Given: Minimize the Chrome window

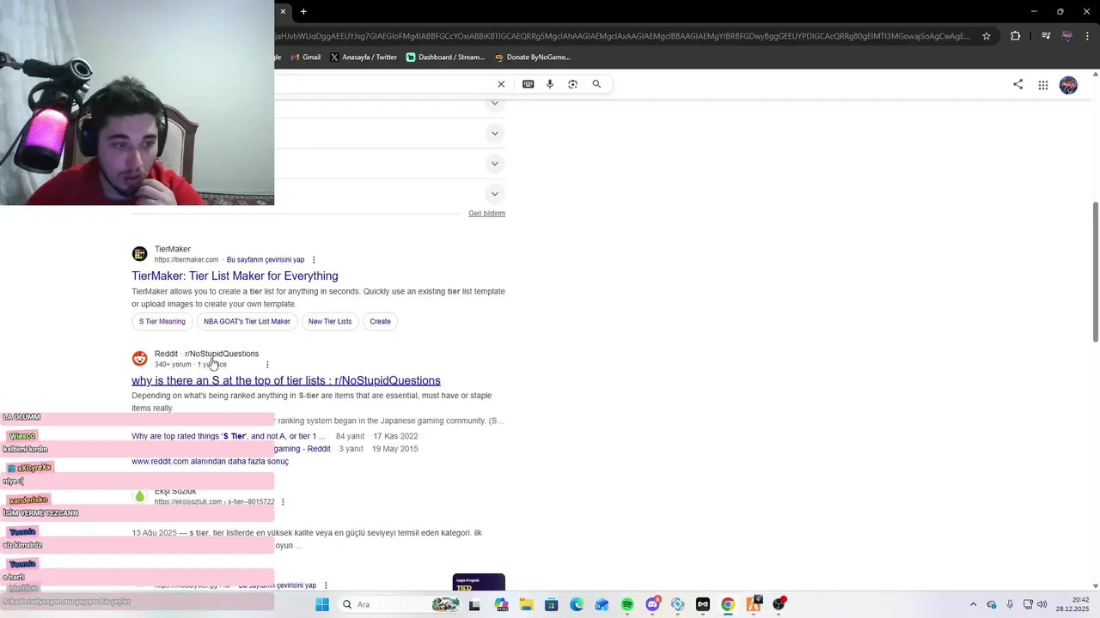Looking at the screenshot, I should coord(1034,11).
